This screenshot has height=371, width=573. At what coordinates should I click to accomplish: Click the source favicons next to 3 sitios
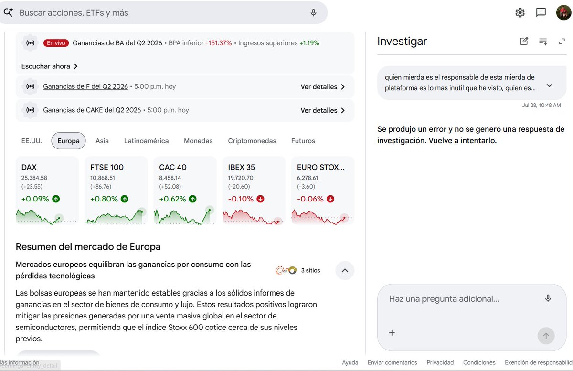[286, 271]
